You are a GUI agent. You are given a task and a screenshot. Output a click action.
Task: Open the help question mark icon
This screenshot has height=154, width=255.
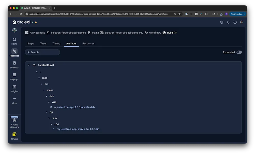(x=235, y=22)
